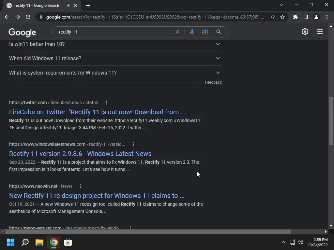Click scroll right arrow on horizontal scrollbar
The width and height of the screenshot is (334, 250).
326,231
